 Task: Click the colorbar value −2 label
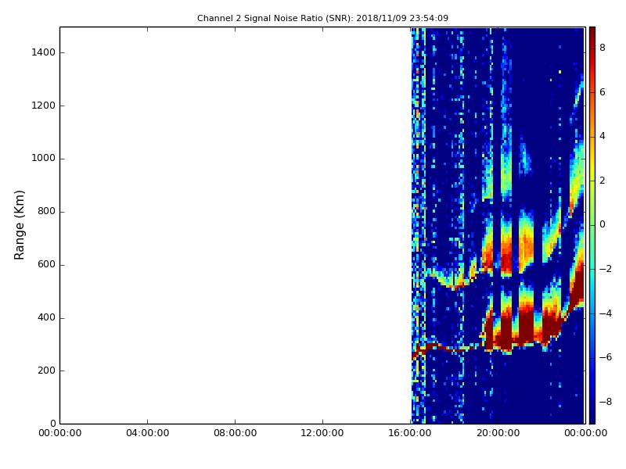point(605,269)
